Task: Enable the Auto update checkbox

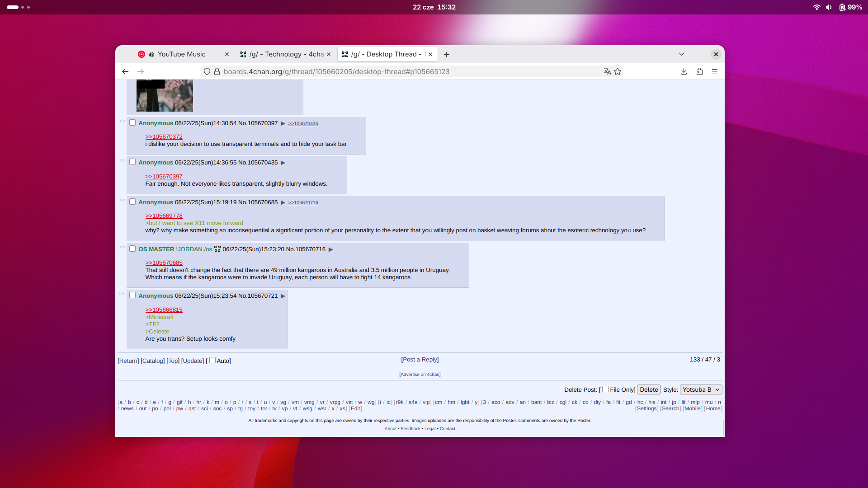Action: (x=212, y=360)
